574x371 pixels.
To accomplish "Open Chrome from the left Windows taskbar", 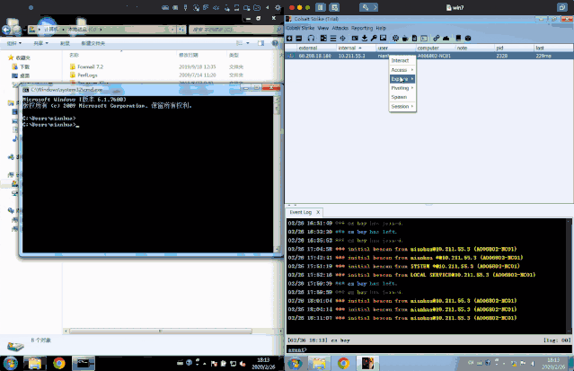I will 58,363.
